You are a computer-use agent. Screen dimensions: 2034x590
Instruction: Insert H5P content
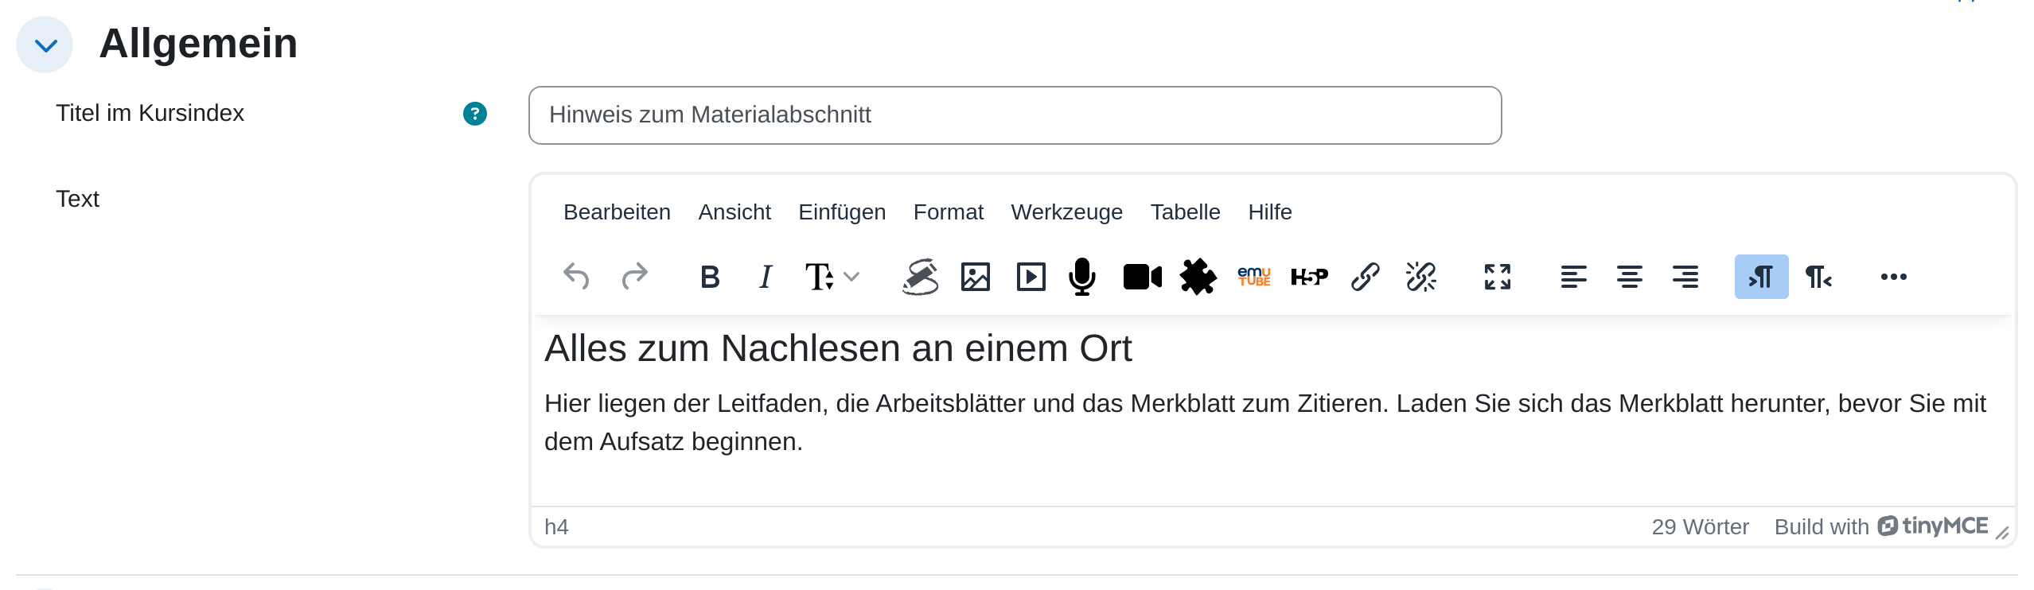[x=1310, y=277]
